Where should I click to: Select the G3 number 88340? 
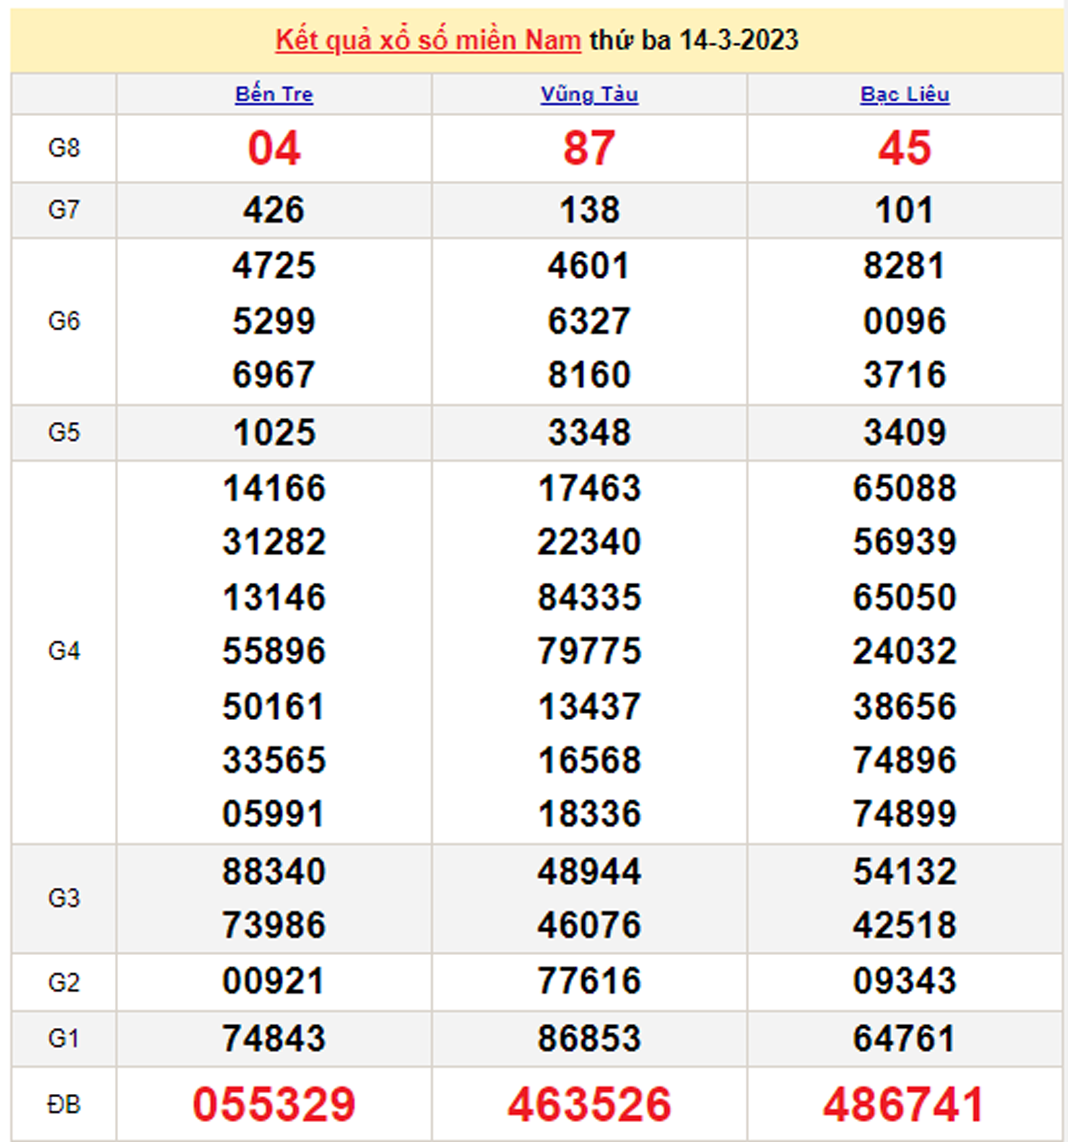pos(274,872)
